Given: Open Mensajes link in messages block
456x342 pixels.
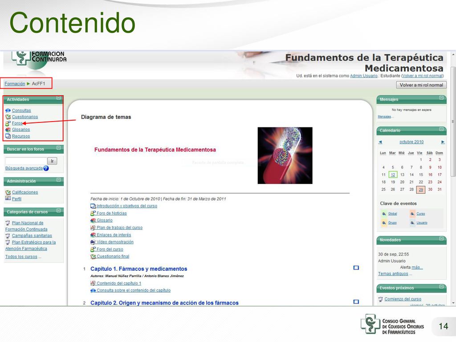Looking at the screenshot, I should click(384, 117).
